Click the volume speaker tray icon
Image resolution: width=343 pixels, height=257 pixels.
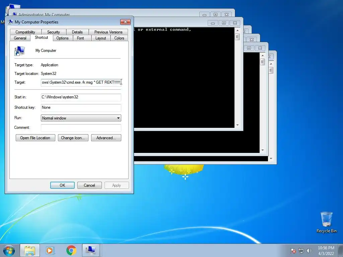coord(309,251)
